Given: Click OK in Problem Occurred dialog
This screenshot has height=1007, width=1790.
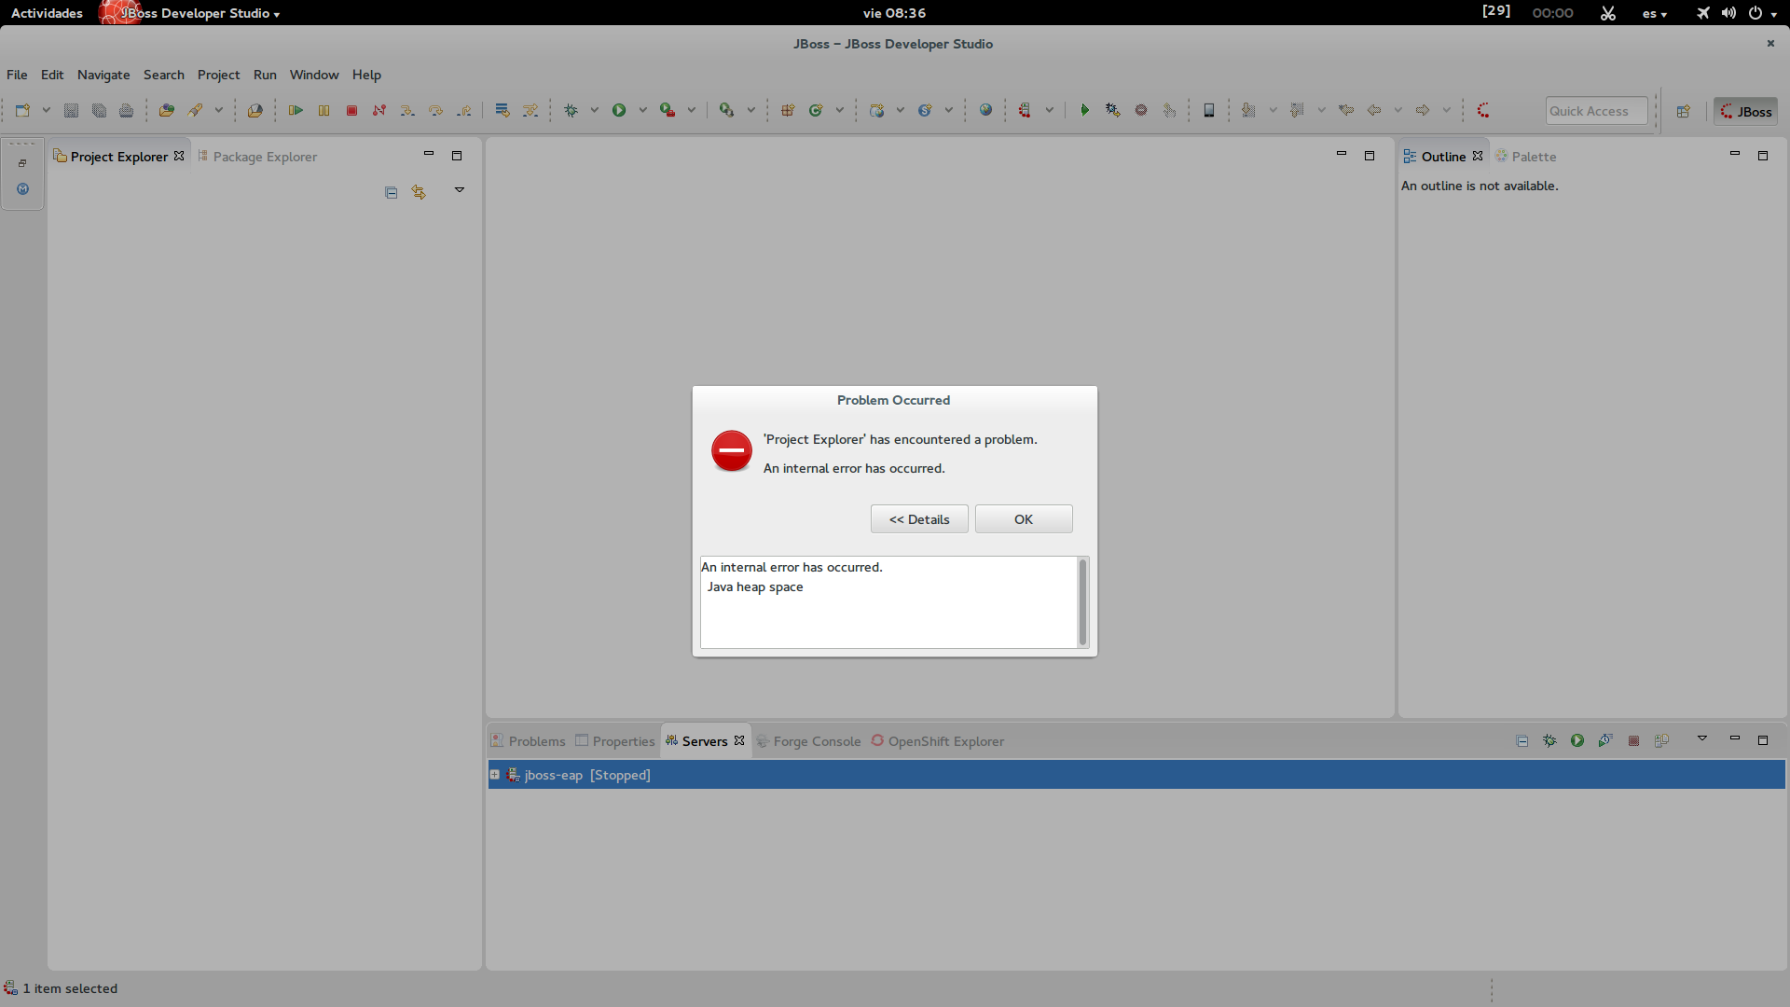Looking at the screenshot, I should [1024, 519].
